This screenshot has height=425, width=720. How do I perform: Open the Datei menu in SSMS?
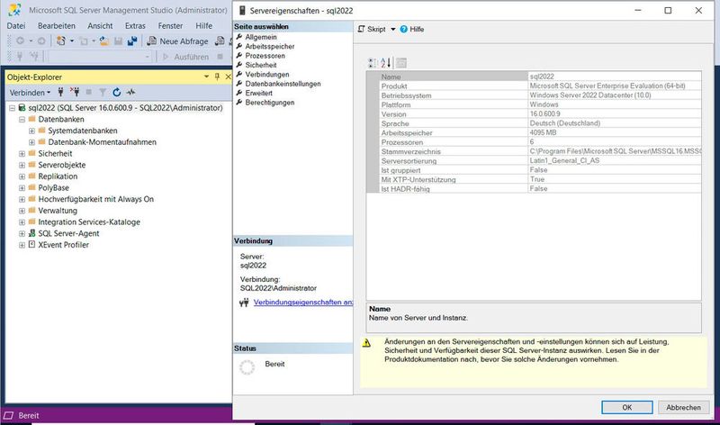[x=16, y=26]
